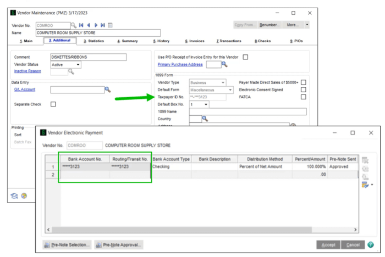Click the Taxpayer ID No. field
This screenshot has width=385, height=257.
(x=207, y=97)
